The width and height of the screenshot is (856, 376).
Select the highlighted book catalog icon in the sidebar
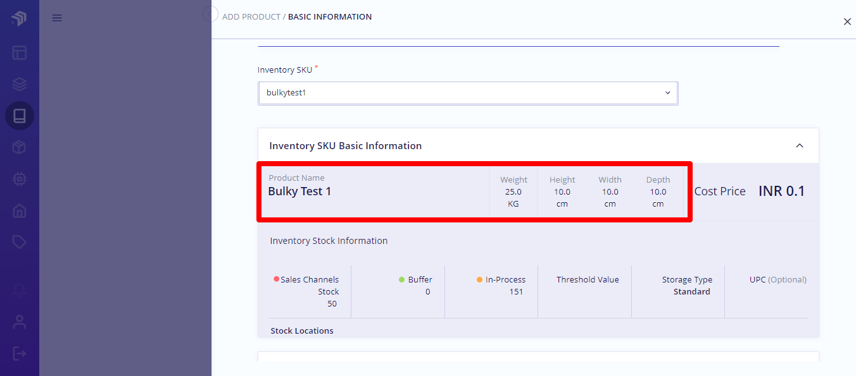coord(20,116)
